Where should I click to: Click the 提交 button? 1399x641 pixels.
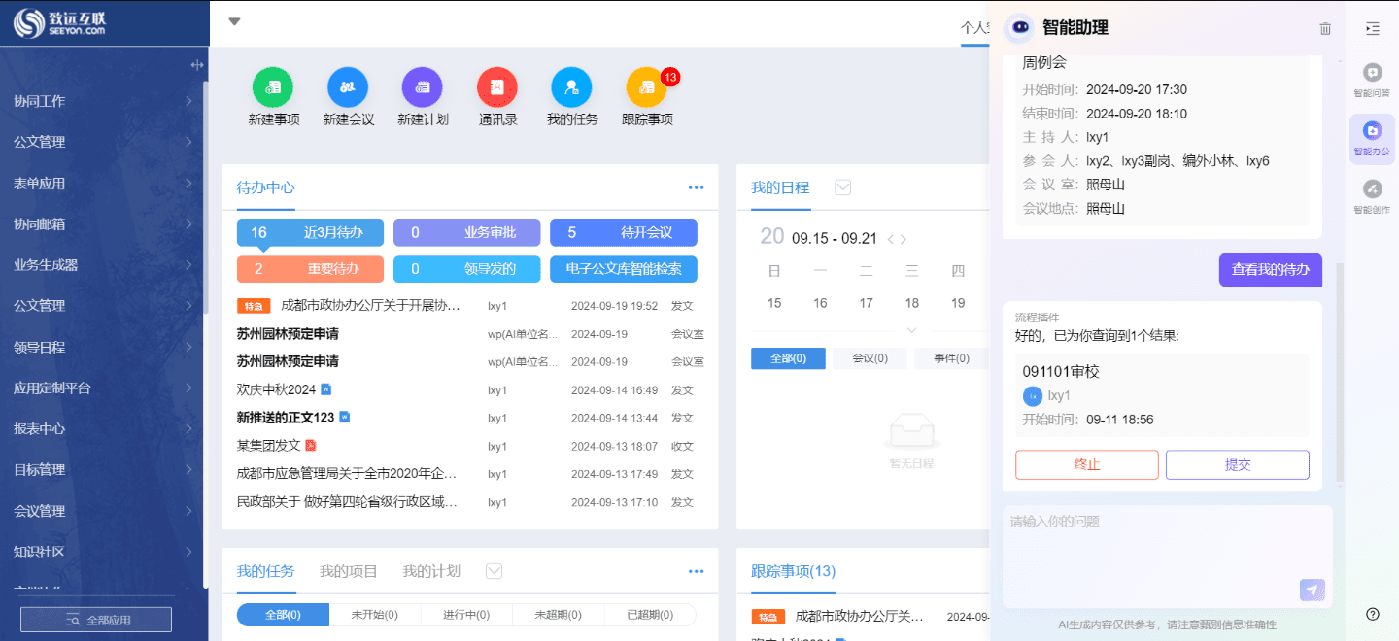[x=1238, y=464]
